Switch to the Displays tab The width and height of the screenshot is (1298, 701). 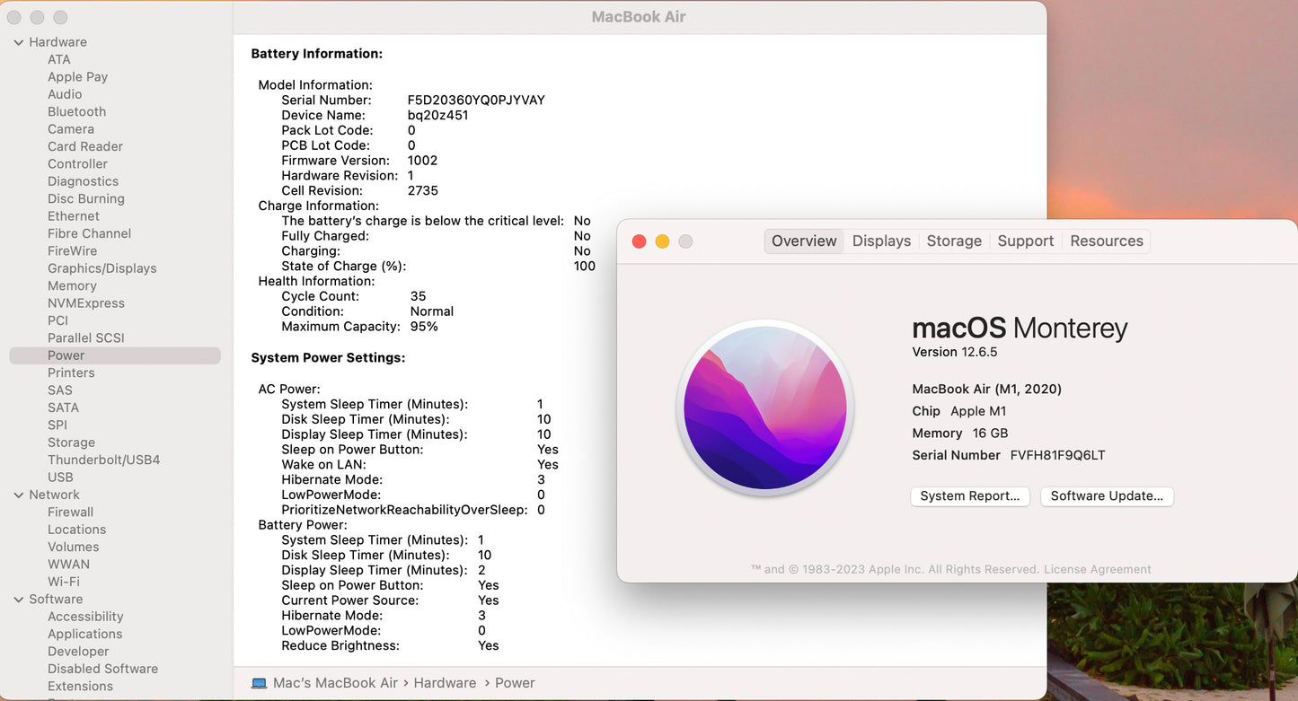pos(881,241)
